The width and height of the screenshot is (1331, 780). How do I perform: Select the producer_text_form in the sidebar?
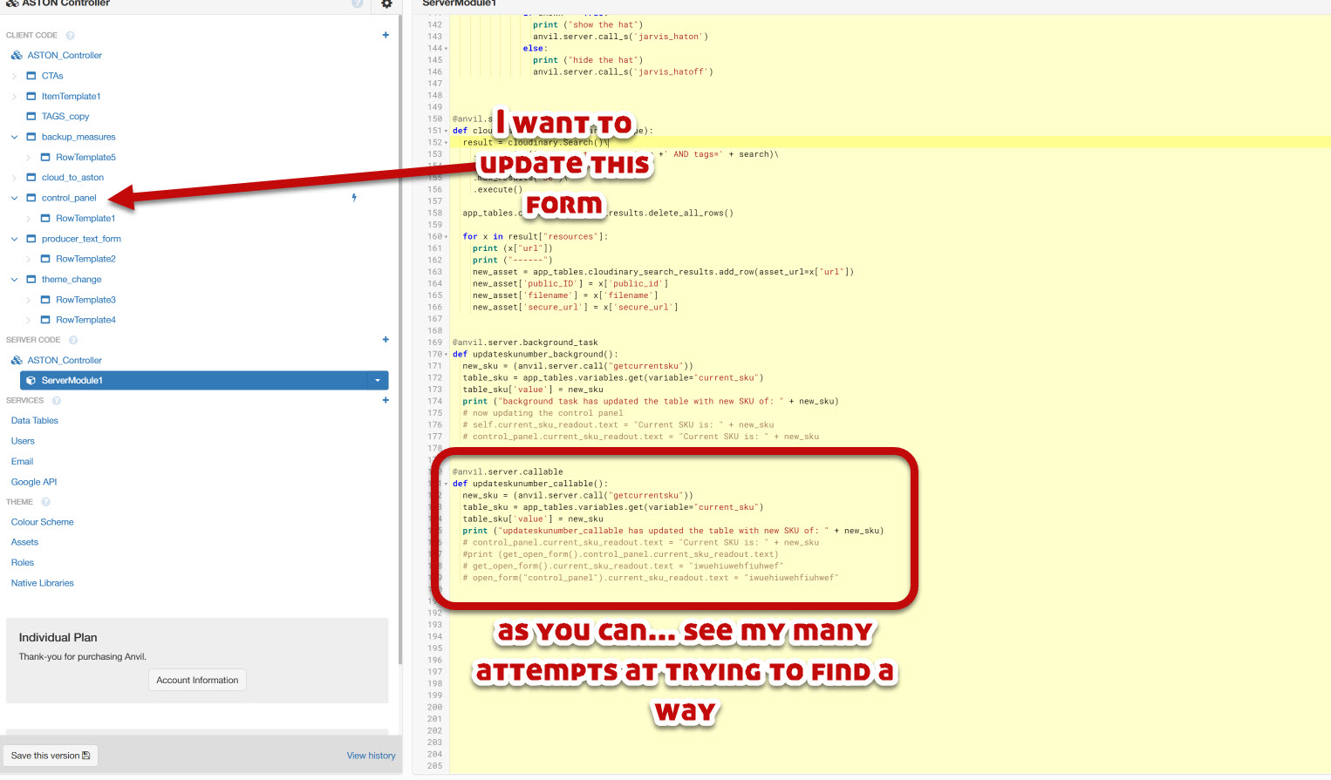(x=80, y=238)
